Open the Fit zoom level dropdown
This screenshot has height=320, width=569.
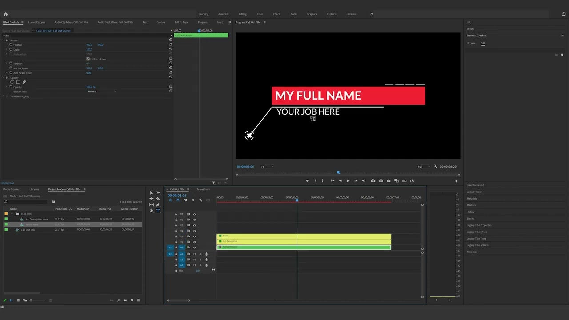267,166
